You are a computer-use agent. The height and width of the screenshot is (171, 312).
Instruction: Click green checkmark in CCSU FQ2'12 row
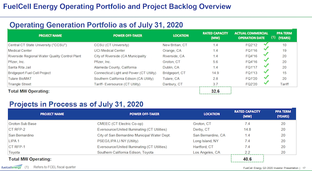[x=266, y=44]
